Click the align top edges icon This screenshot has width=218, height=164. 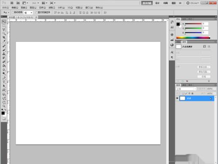pos(55,13)
